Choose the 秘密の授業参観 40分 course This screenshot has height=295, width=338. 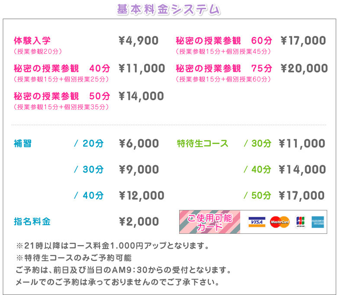(x=62, y=69)
